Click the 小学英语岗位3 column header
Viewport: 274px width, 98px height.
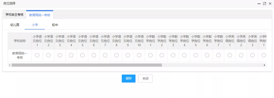click(x=252, y=41)
